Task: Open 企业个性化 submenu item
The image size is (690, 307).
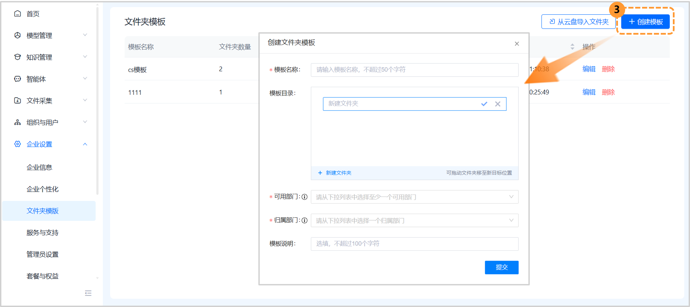Action: pos(43,189)
